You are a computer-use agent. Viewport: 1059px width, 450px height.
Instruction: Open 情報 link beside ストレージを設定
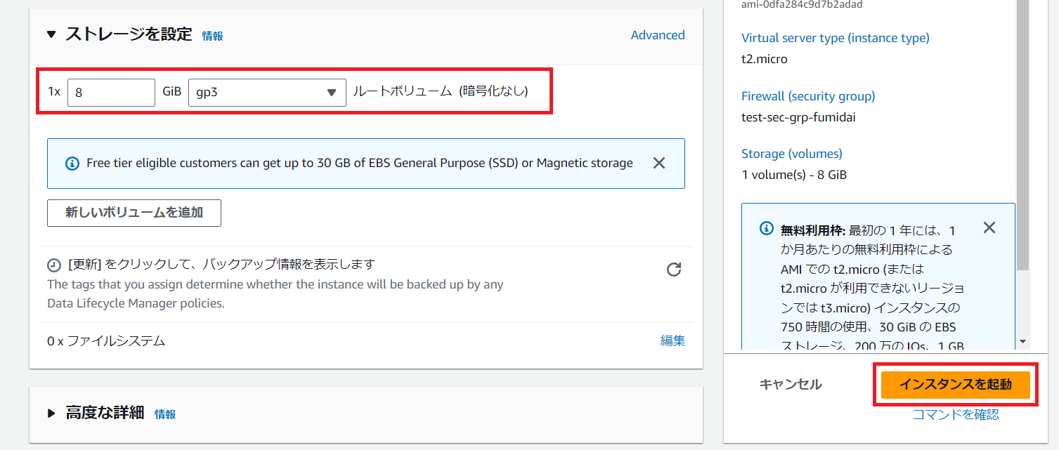212,36
